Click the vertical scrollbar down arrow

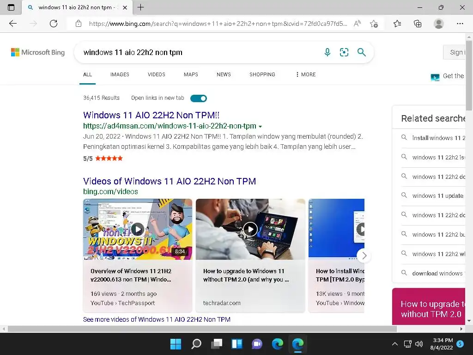[469, 321]
